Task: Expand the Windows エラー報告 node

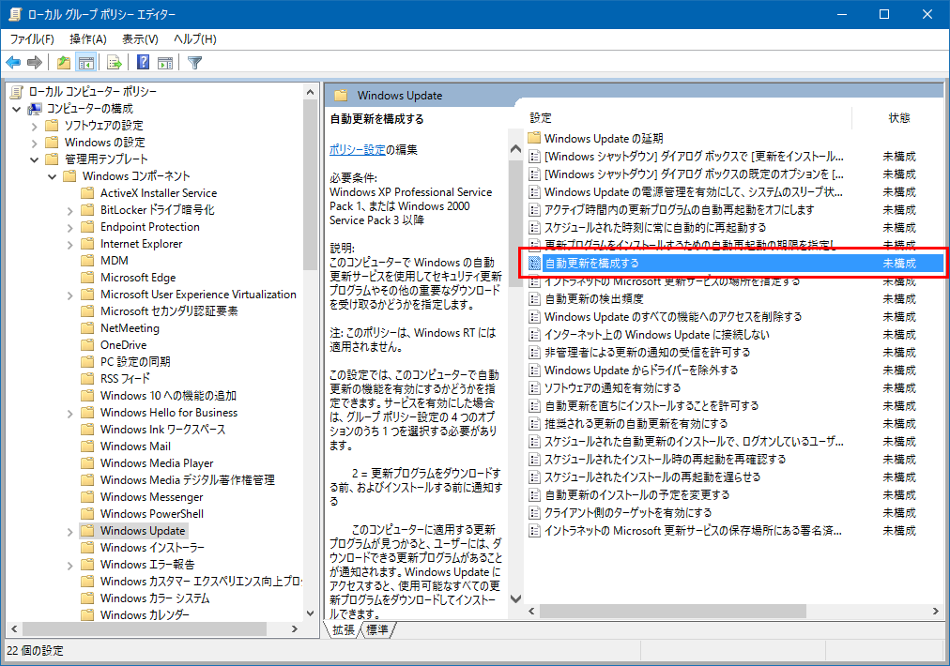Action: [69, 566]
